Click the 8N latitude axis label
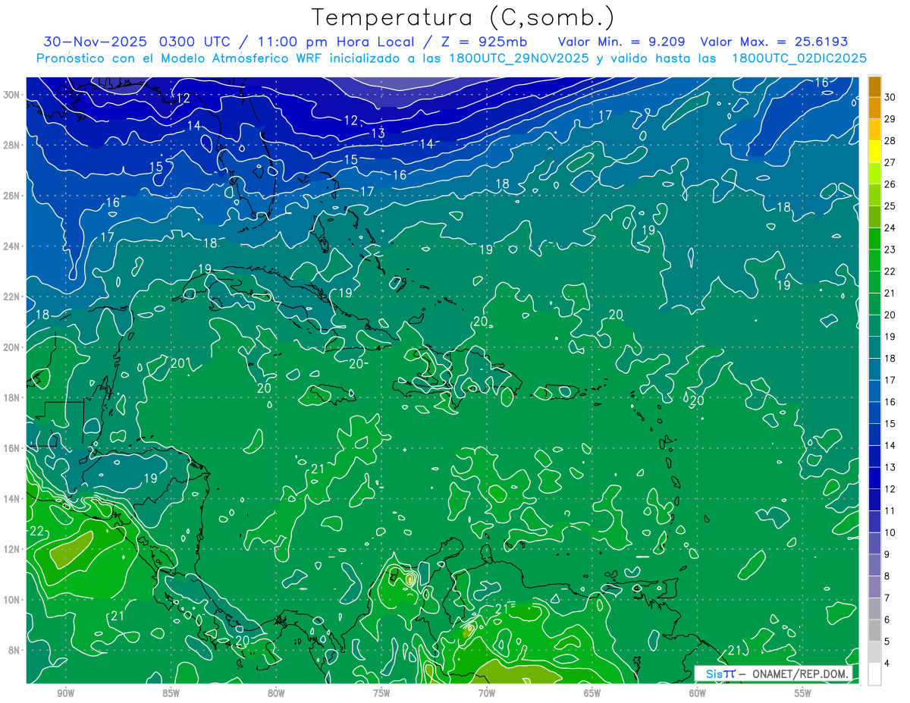 pyautogui.click(x=15, y=650)
